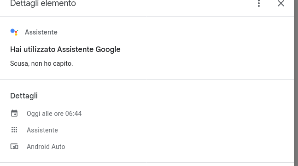Screen dimensions: 298x166
Task: Click the Dettagli section heading
Action: click(24, 96)
